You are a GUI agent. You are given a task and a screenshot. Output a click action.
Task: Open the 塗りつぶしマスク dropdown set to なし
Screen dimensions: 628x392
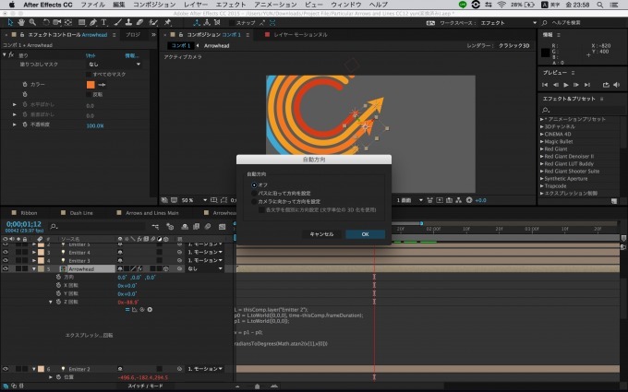tap(113, 64)
